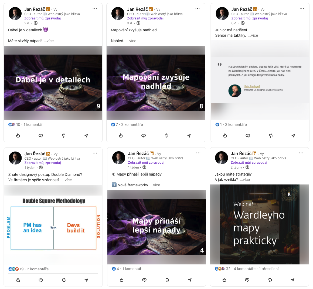Open the Petr Bechyně profile link
Screen dimensions: 313x289
[252, 86]
